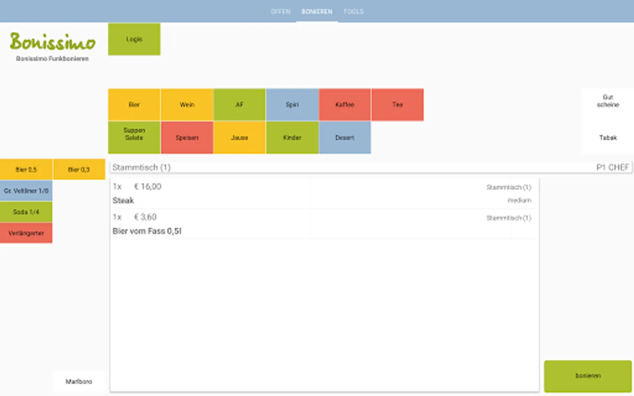Screen dimensions: 634x396
Task: Select the BONIEREN tab
Action: coord(317,11)
